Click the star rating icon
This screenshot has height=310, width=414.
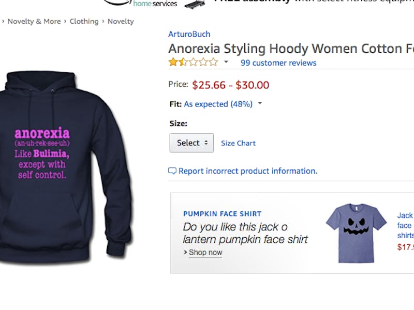coord(193,63)
